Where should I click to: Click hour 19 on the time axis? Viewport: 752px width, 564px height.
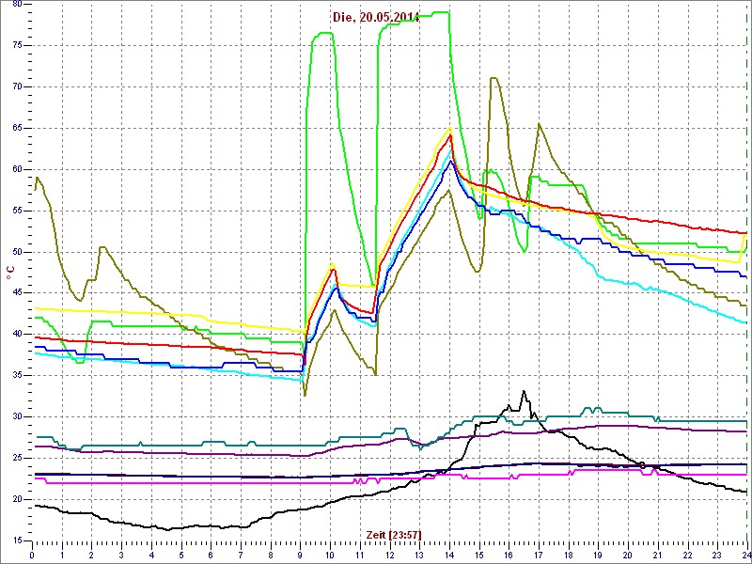pyautogui.click(x=599, y=556)
